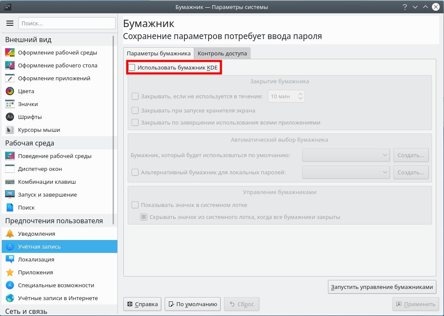Click the Поиск magnifier icon in the sidebar
The height and width of the screenshot is (316, 444).
click(10, 207)
